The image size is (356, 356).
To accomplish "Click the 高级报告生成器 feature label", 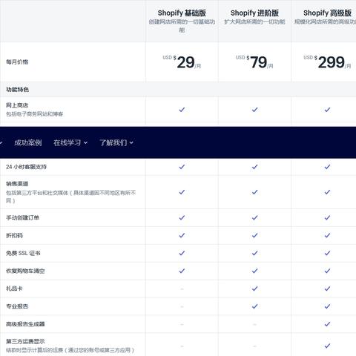I will pyautogui.click(x=25, y=324).
